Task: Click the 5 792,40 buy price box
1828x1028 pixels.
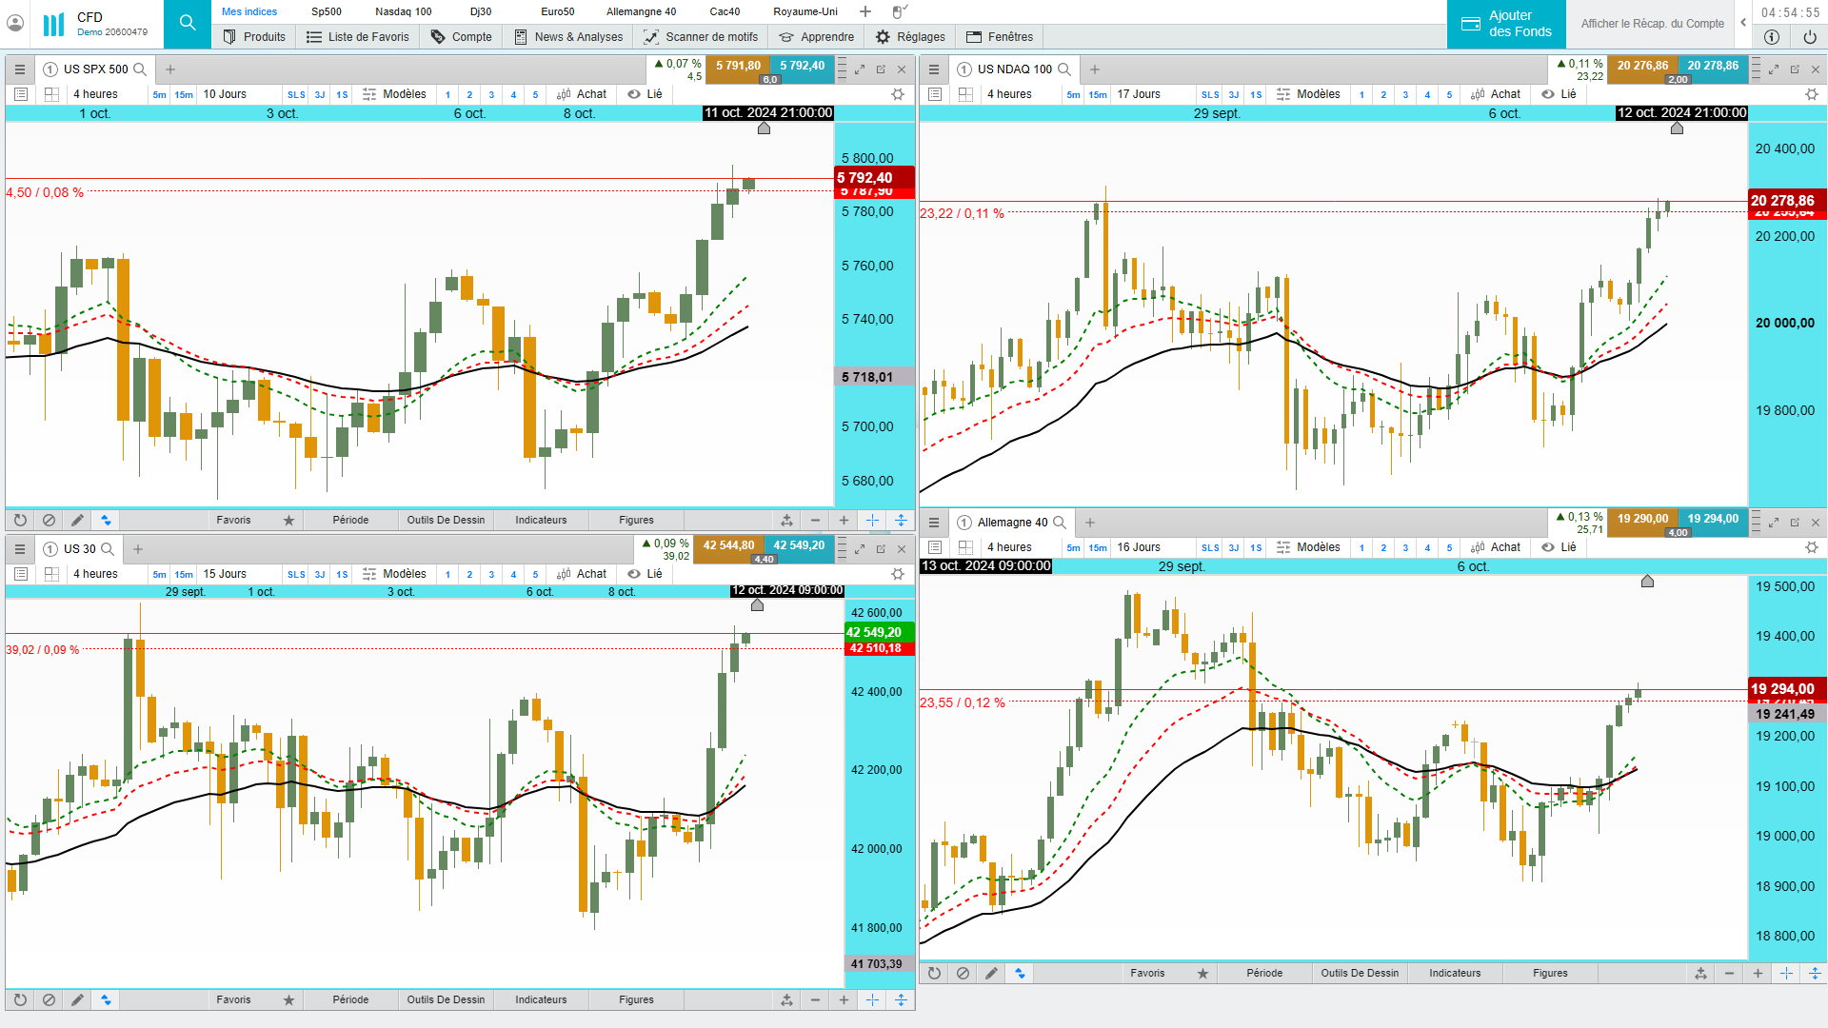Action: (x=802, y=66)
